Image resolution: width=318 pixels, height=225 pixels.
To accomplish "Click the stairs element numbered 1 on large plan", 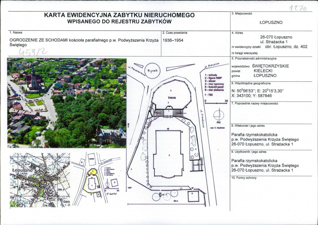I will coord(169,113).
